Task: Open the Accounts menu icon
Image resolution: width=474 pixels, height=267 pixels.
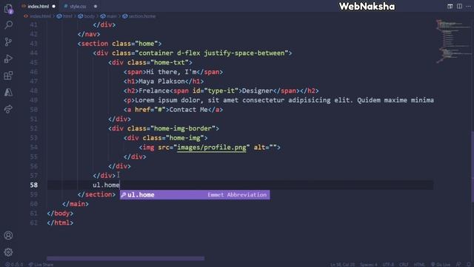Action: click(8, 236)
